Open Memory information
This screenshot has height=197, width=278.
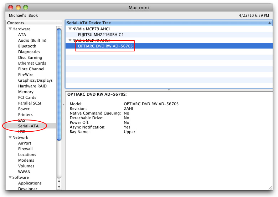26,92
